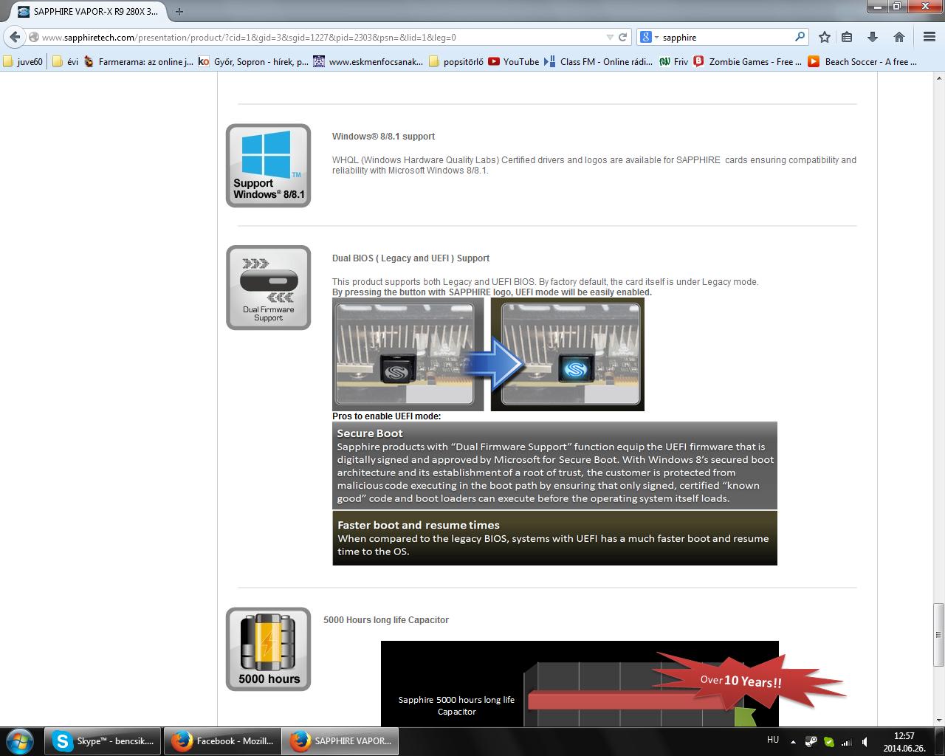Open a new tab with the plus button
This screenshot has width=945, height=756.
pos(179,11)
